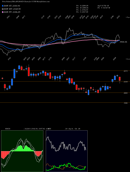The image size is (130, 172).
Task: Click the '<Lows' axis label
Action: click(x=128, y=59)
